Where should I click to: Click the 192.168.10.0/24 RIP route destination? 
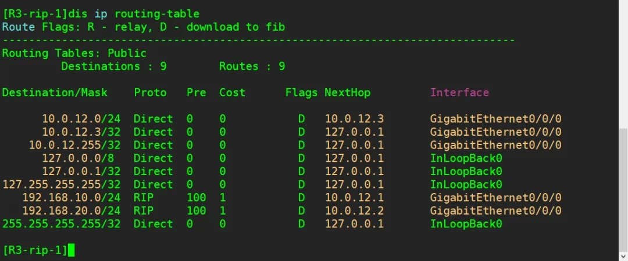70,198
